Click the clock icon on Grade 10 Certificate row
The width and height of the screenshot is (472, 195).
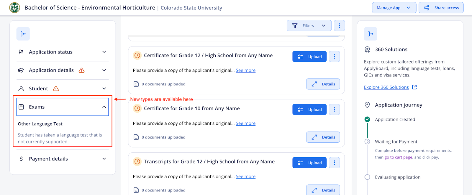coord(137,109)
